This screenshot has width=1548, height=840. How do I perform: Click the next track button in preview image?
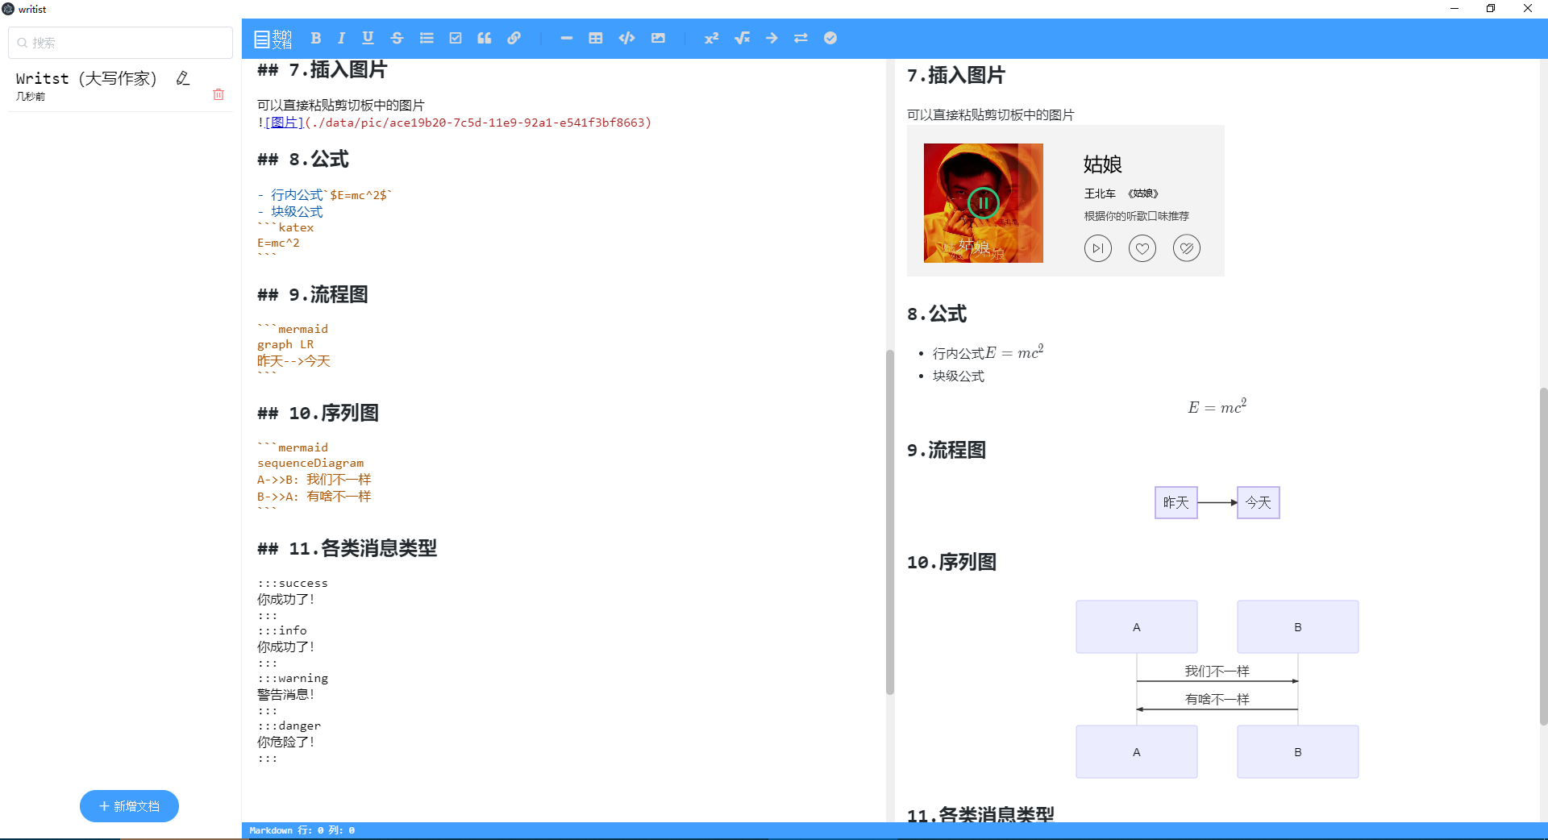[1097, 248]
